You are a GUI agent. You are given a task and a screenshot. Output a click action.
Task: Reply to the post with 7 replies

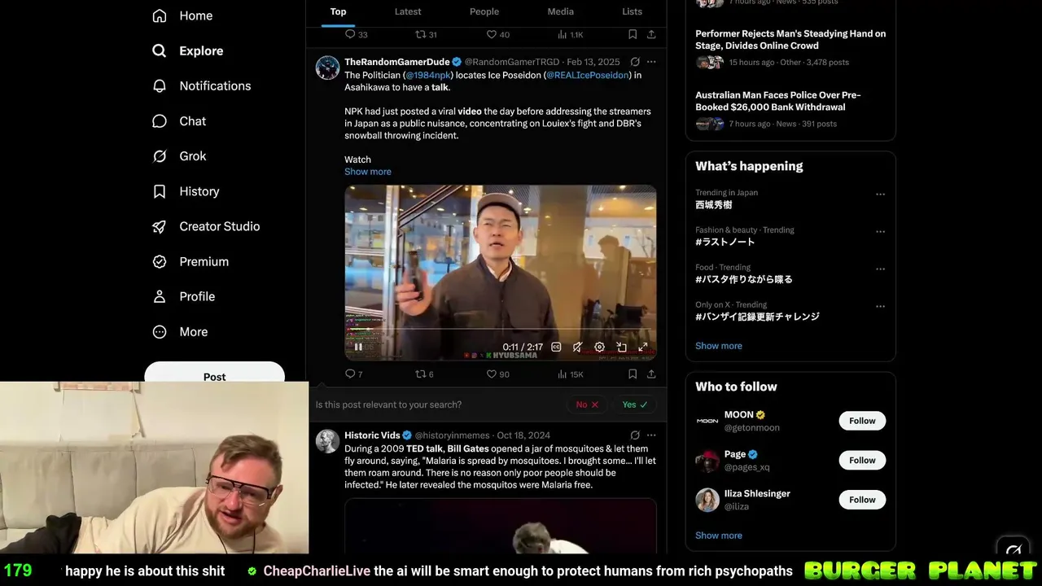[353, 374]
